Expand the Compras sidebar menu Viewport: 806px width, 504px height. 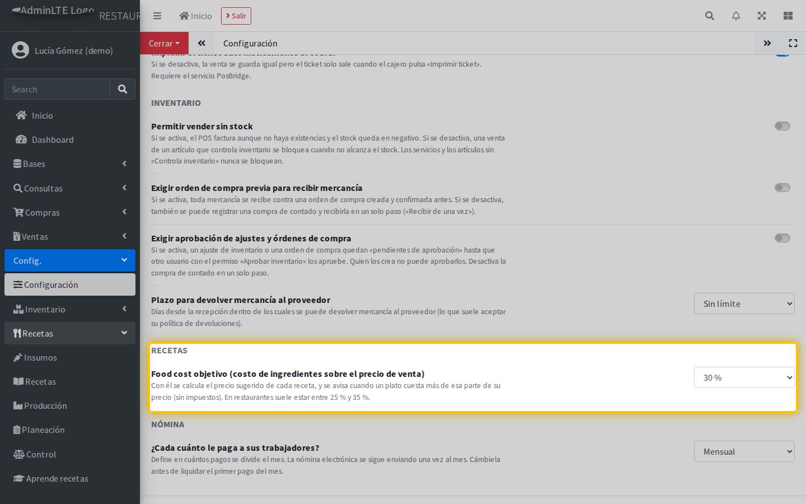70,212
